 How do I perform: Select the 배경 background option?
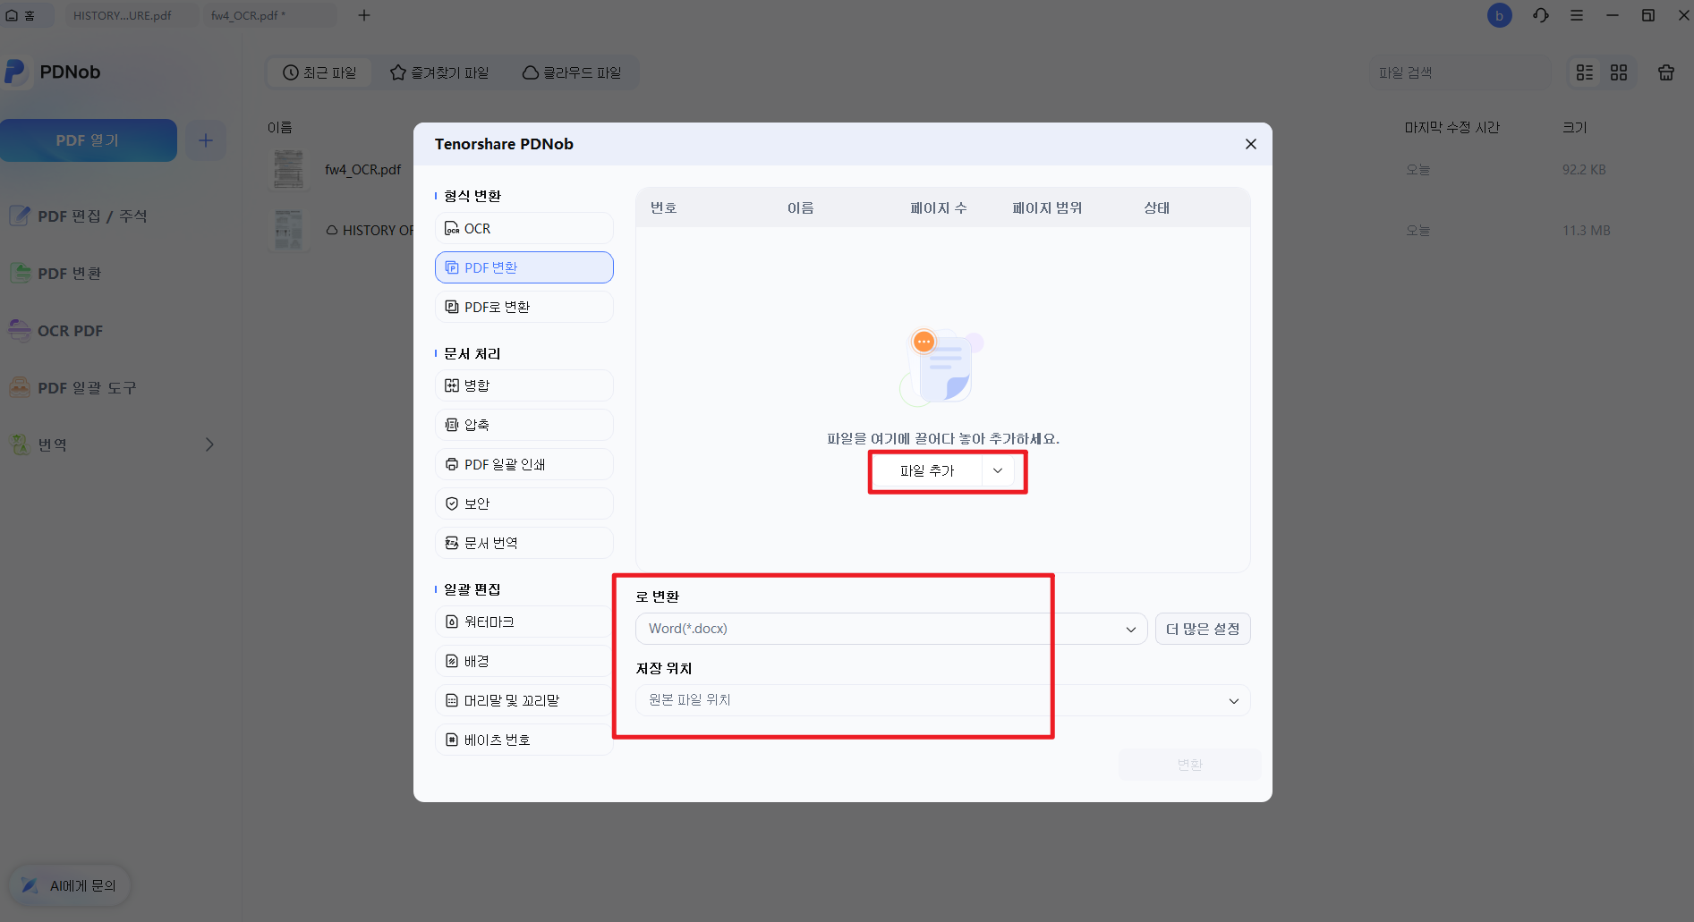(524, 661)
